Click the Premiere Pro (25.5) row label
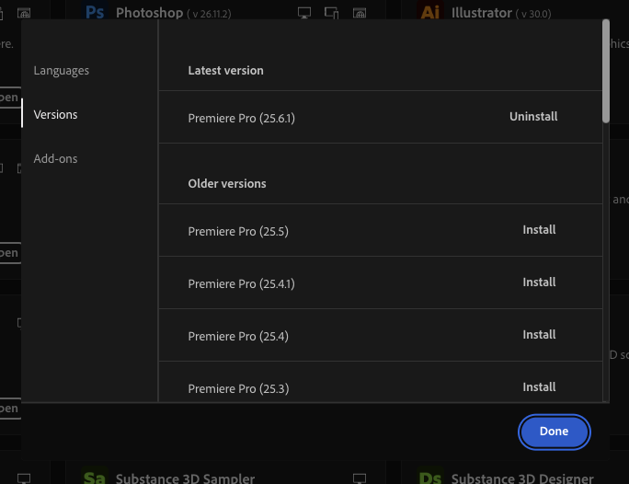Screen dimensions: 629x484 click(238, 231)
